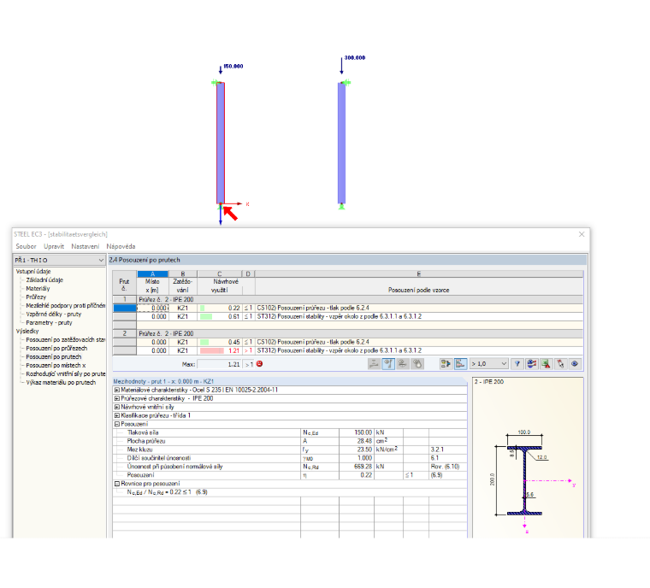Select 'Základní údaje' in navigator tree

[x=44, y=280]
